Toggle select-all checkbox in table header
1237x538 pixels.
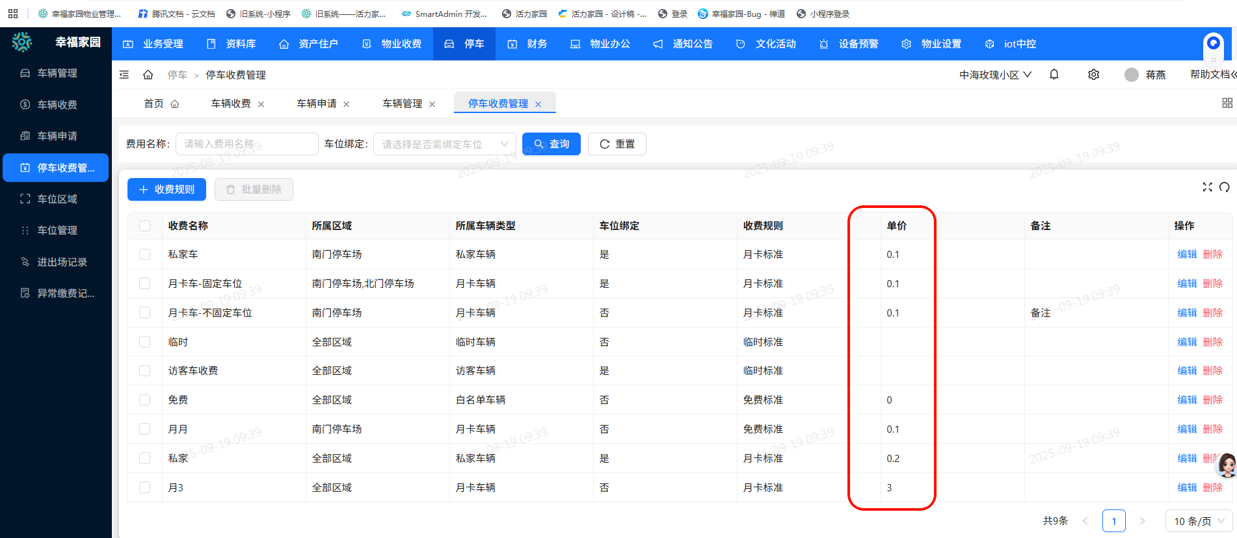(x=144, y=225)
